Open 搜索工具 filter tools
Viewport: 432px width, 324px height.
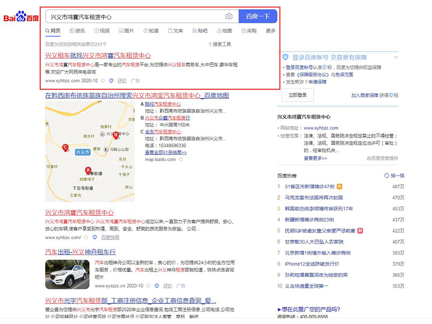point(220,44)
